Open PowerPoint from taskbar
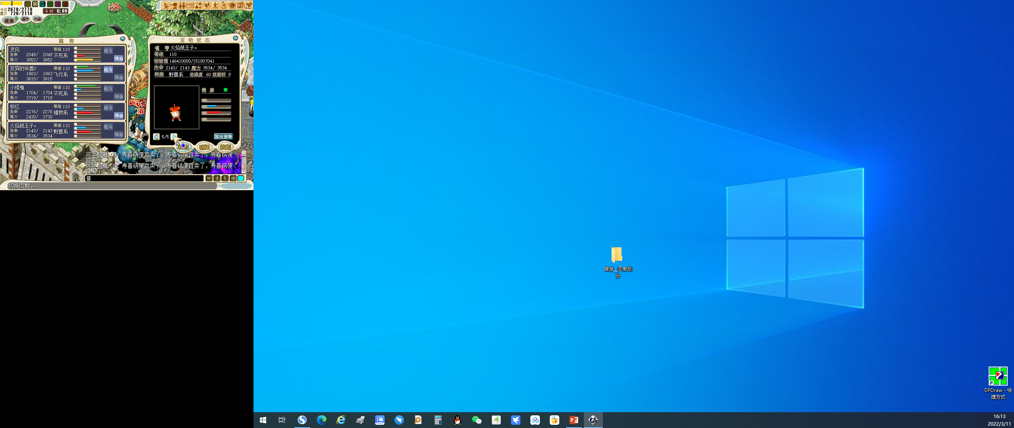Screen dimensions: 1014x428 (x=574, y=420)
